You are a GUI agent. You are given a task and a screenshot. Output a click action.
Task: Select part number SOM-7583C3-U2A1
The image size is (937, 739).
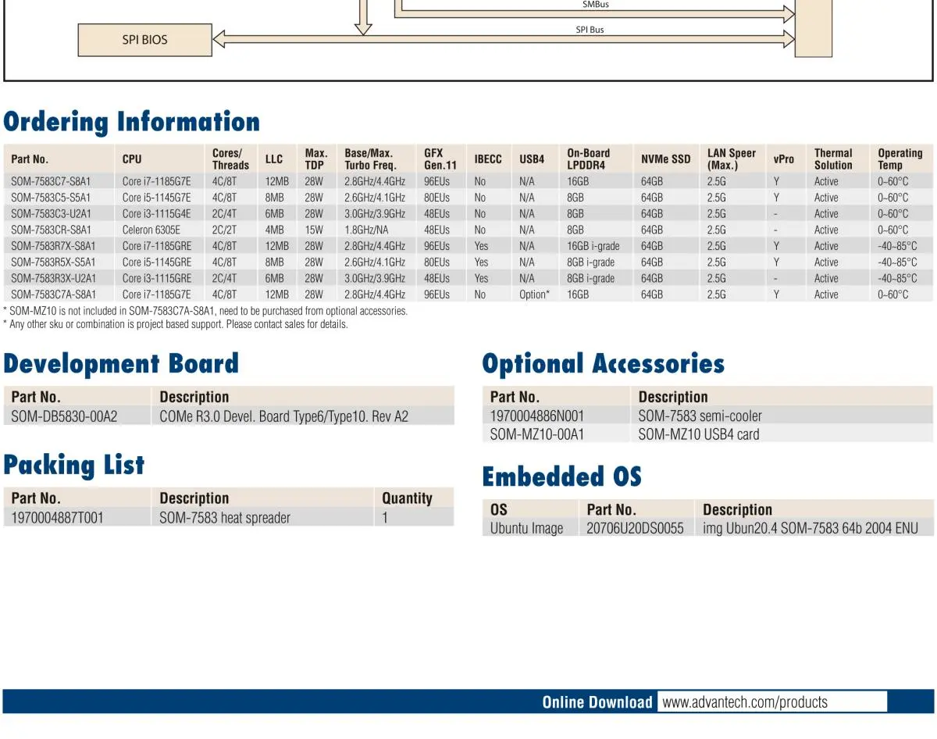click(51, 213)
